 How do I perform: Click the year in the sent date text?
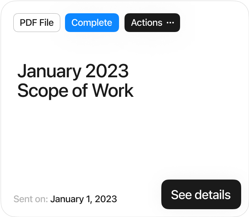(x=106, y=199)
